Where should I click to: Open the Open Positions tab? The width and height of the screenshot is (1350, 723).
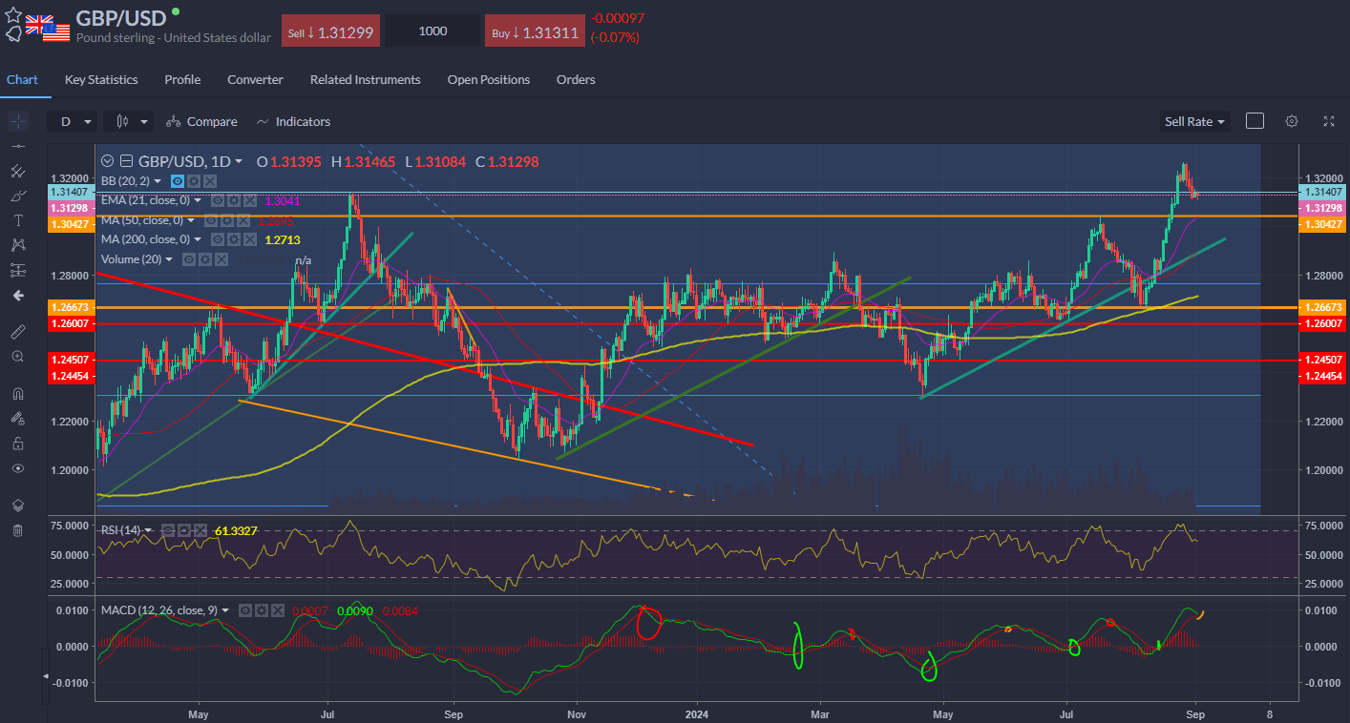(488, 79)
